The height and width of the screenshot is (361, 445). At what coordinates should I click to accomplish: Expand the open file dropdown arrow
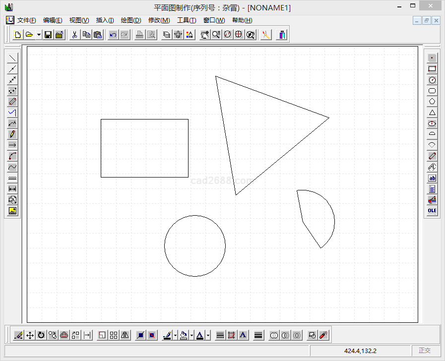point(38,35)
